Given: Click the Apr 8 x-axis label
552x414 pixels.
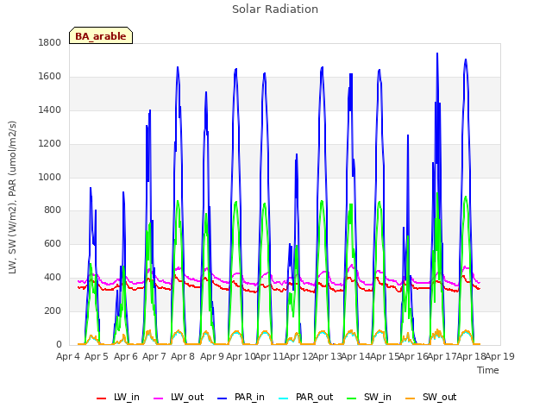Looking at the screenshot, I should (x=183, y=356).
